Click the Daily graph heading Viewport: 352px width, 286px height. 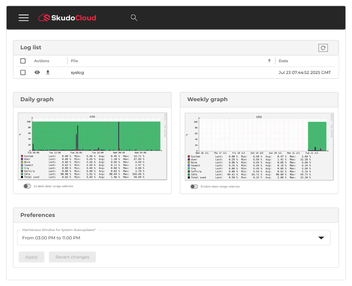click(x=37, y=99)
